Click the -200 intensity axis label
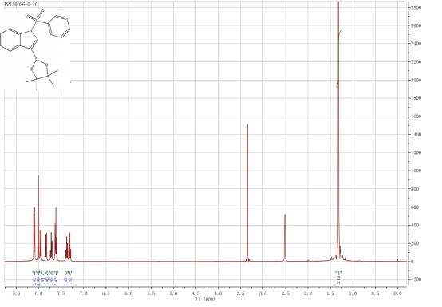442x307 pixels. click(416, 279)
